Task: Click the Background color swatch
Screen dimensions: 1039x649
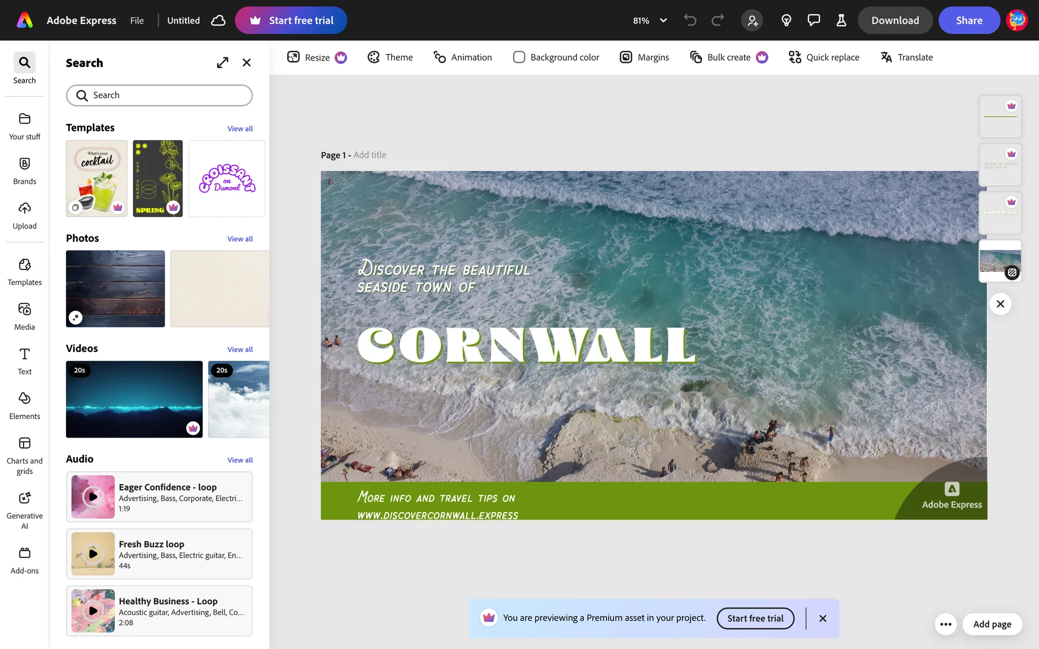Action: tap(519, 57)
